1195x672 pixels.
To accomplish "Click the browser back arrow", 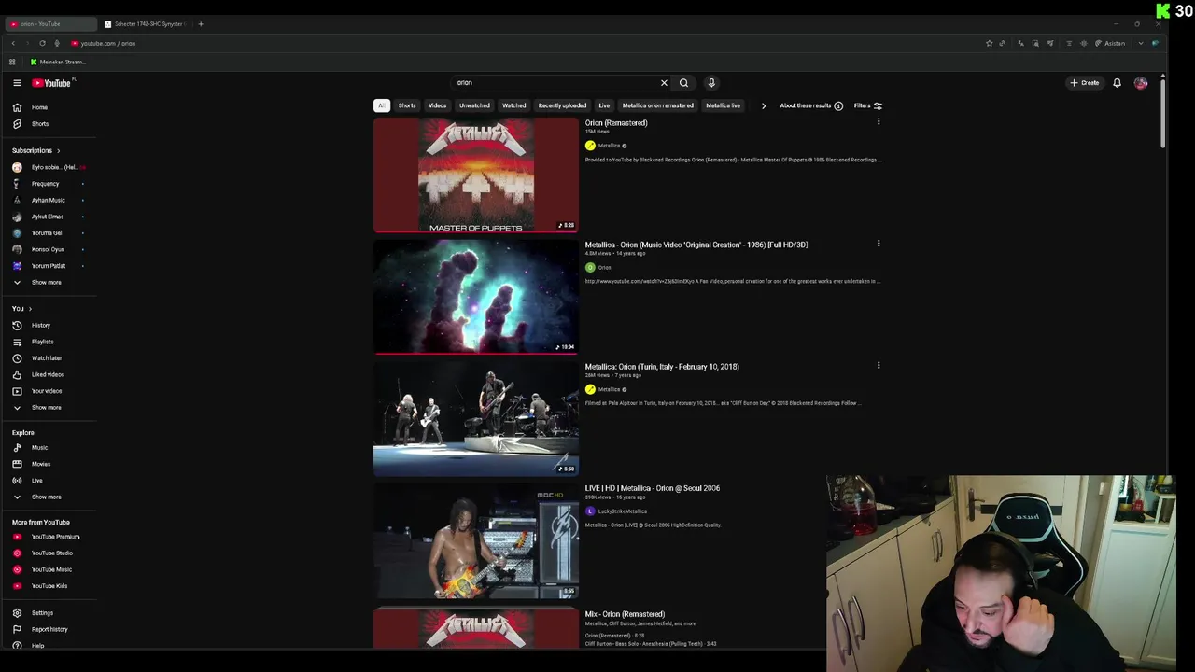I will [13, 43].
